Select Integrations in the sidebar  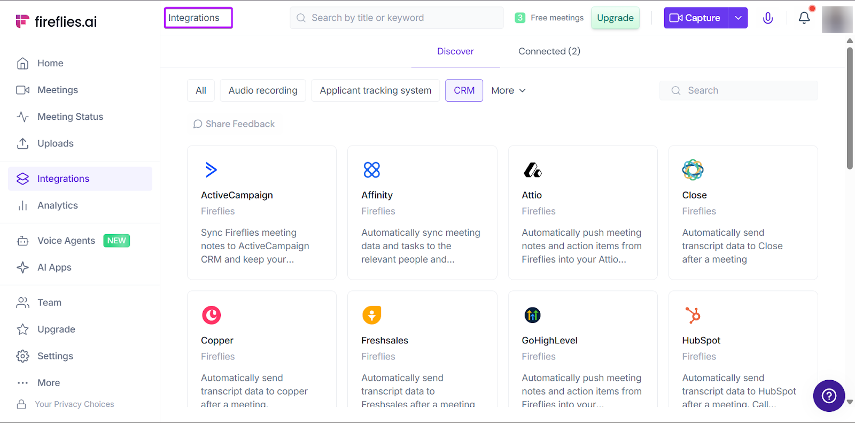(x=80, y=179)
